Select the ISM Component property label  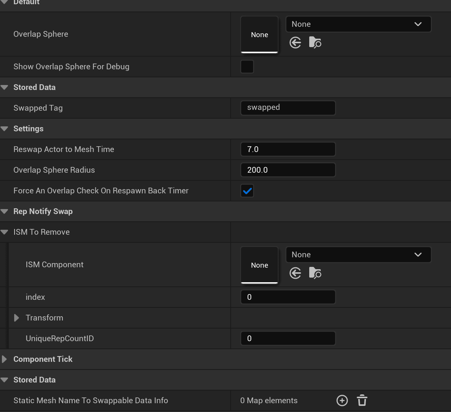coord(55,265)
